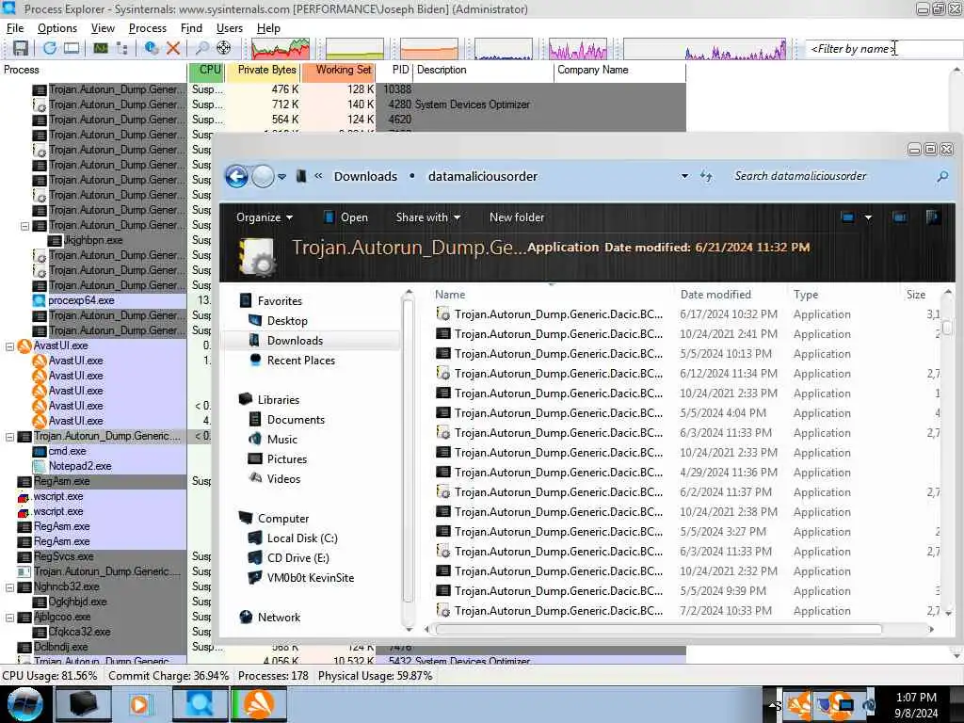The image size is (964, 723).
Task: Click the commit history graph in the toolbar
Action: point(355,49)
